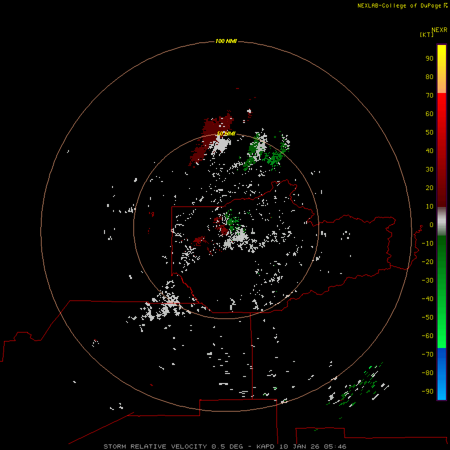Select the 100 NMI range ring label
The image size is (450, 450).
pyautogui.click(x=226, y=41)
